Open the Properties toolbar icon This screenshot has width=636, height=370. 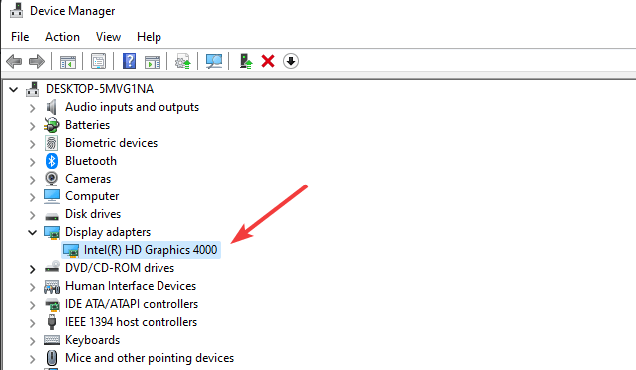pyautogui.click(x=98, y=61)
